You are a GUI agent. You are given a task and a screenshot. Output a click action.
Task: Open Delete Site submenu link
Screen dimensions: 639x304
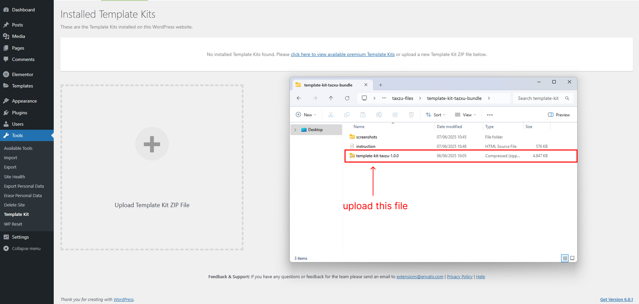pyautogui.click(x=14, y=205)
